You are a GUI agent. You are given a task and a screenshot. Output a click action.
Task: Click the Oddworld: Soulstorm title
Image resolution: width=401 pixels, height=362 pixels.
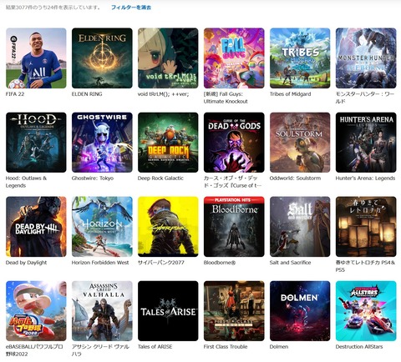295,178
